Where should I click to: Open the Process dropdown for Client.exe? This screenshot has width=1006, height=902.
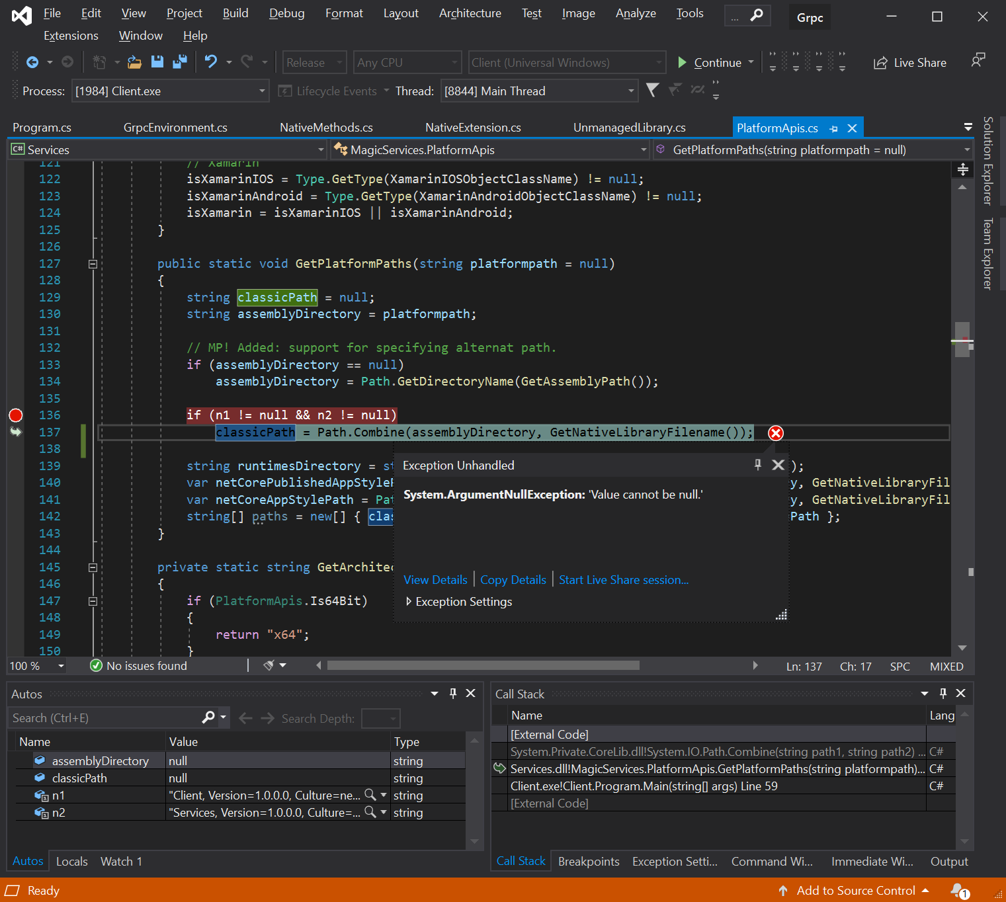tap(262, 91)
